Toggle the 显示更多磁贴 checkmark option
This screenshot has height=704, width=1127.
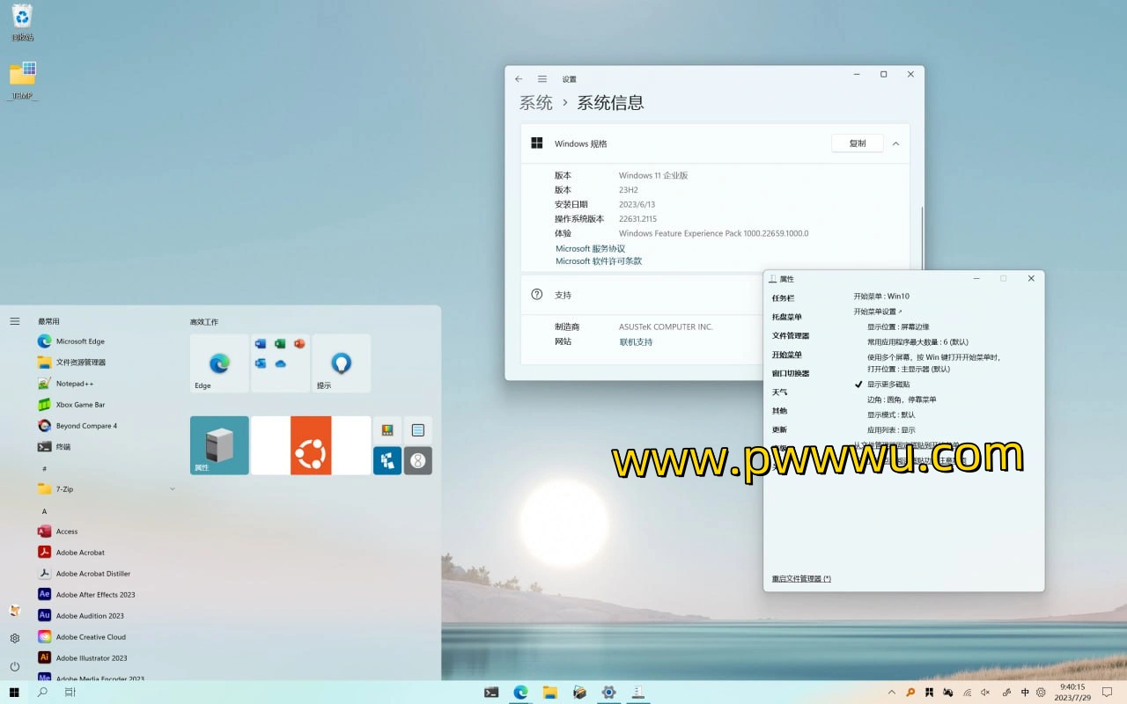coord(883,385)
